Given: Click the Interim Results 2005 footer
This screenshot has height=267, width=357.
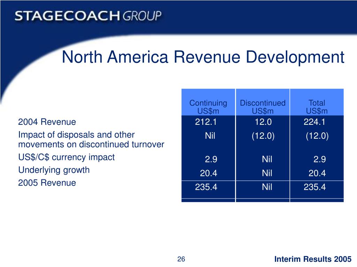Looking at the screenshot, I should point(313,259).
